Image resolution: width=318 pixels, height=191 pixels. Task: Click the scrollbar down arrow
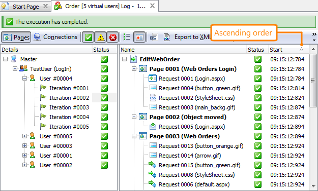point(313,186)
